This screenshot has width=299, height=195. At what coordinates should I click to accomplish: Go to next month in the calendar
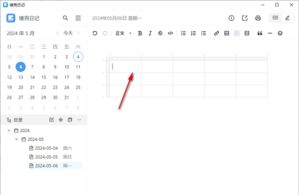78,33
